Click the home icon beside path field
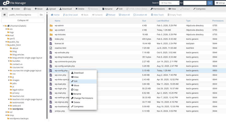Image resolution: width=226 pixels, height=122 pixels. [5, 15]
